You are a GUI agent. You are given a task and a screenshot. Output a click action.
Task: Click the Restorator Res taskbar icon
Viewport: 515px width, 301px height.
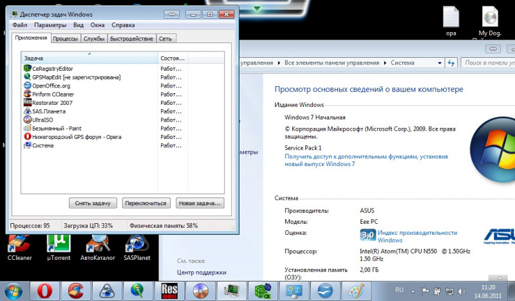(169, 291)
